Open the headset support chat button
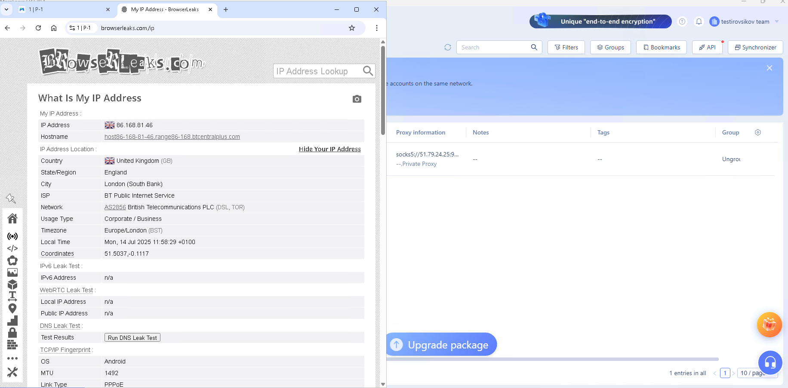The image size is (788, 388). [x=770, y=363]
